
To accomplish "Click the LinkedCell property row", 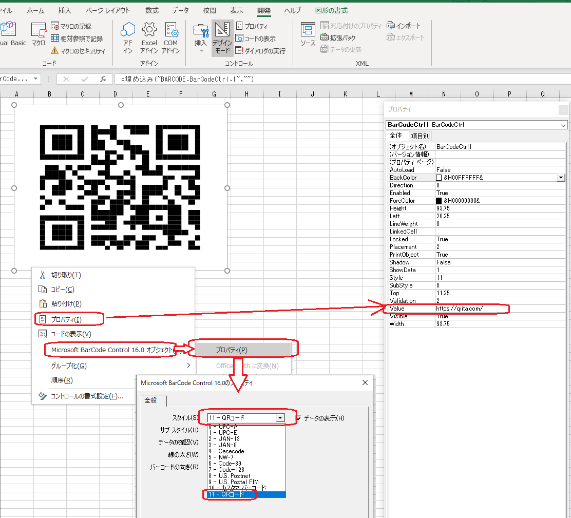I will tap(477, 232).
